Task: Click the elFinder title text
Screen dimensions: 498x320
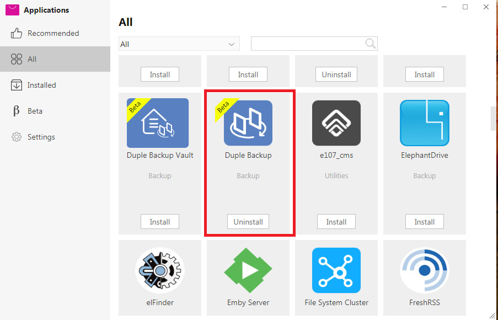Action: tap(160, 302)
